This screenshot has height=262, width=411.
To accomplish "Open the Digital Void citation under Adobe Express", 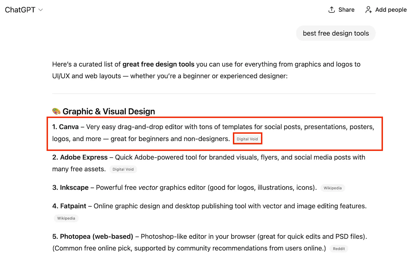I will coord(123,169).
